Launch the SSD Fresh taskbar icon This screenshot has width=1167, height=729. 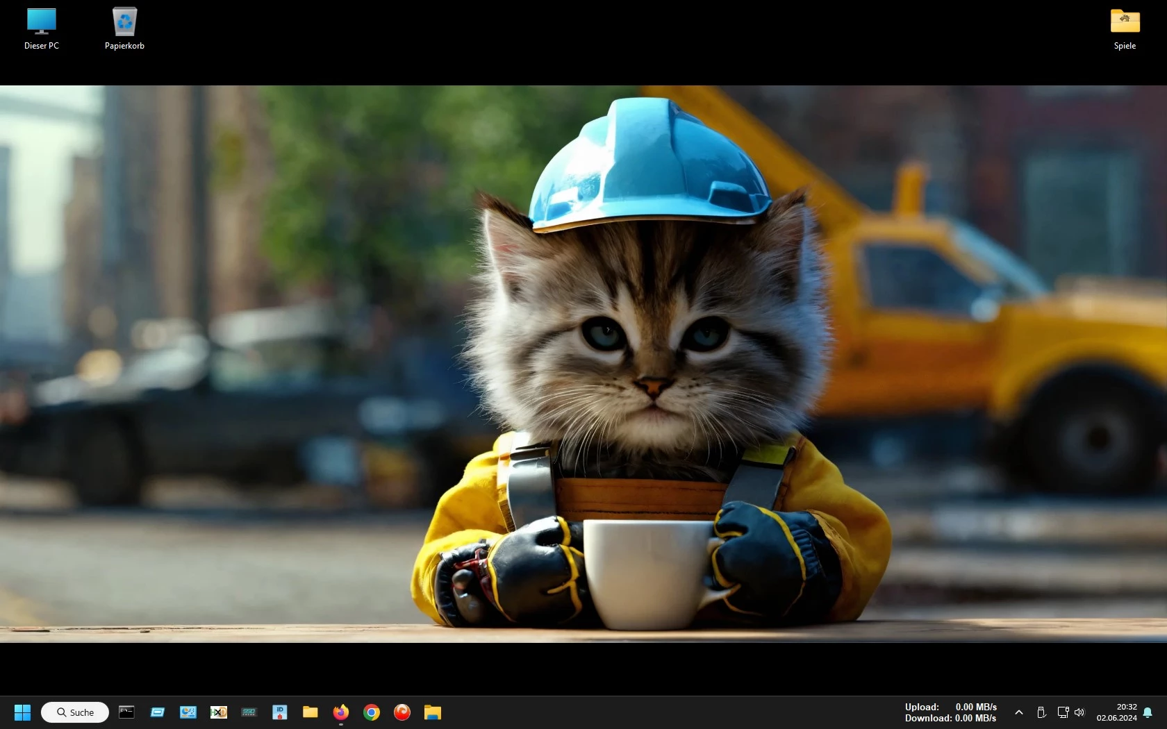click(249, 712)
